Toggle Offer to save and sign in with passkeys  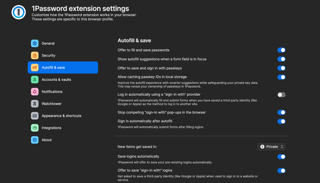coord(281,68)
